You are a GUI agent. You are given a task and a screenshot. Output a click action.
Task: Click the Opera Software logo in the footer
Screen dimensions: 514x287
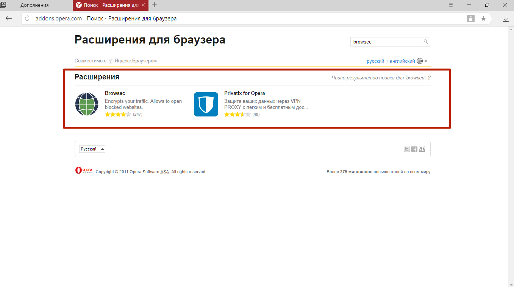coord(84,170)
